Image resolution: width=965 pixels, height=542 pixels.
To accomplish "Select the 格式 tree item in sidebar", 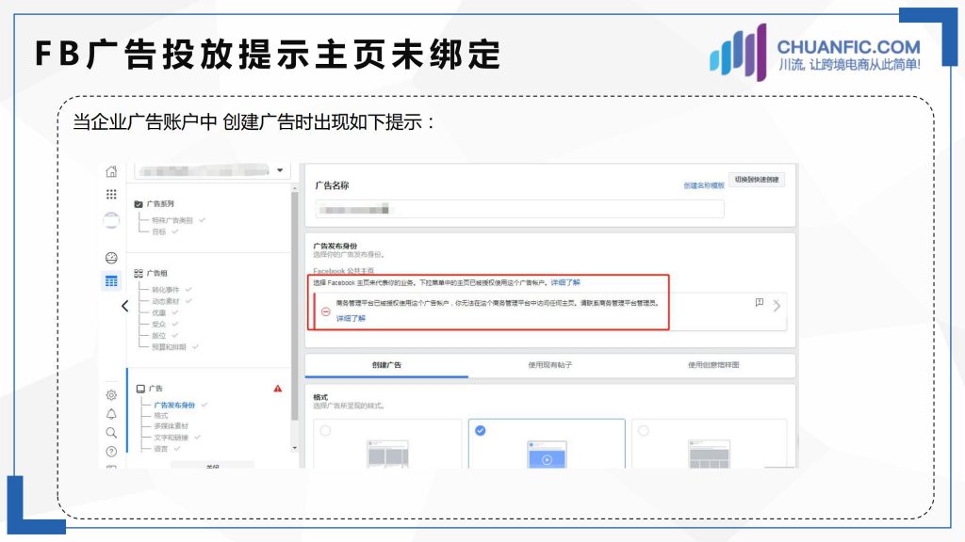I will [160, 416].
